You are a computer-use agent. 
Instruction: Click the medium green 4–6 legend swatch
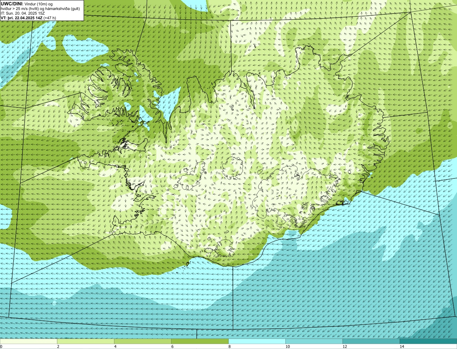point(143,341)
